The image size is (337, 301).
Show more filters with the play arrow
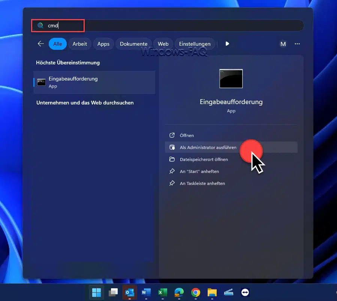227,44
